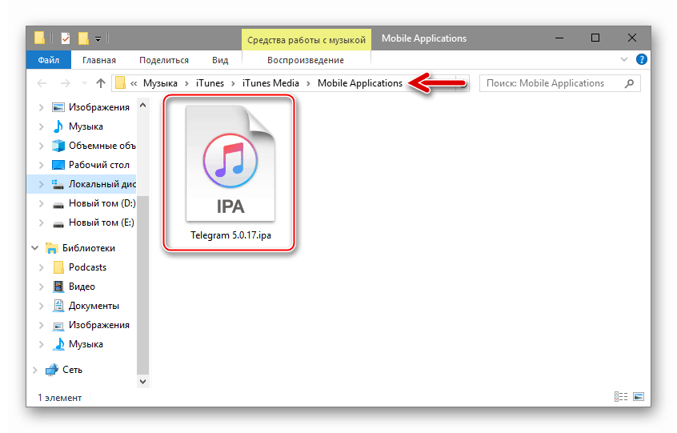
Task: Switch to the Вид ribbon tab
Action: pos(220,60)
